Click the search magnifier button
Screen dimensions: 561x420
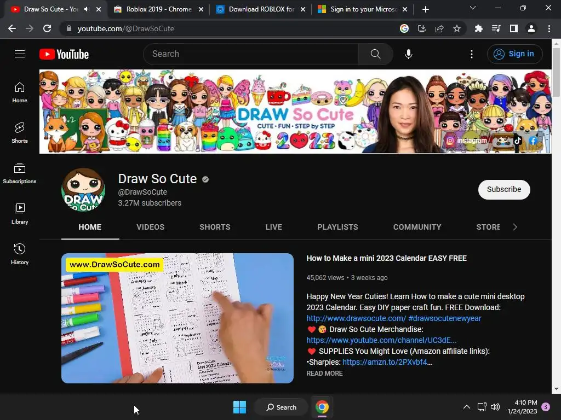click(x=375, y=54)
